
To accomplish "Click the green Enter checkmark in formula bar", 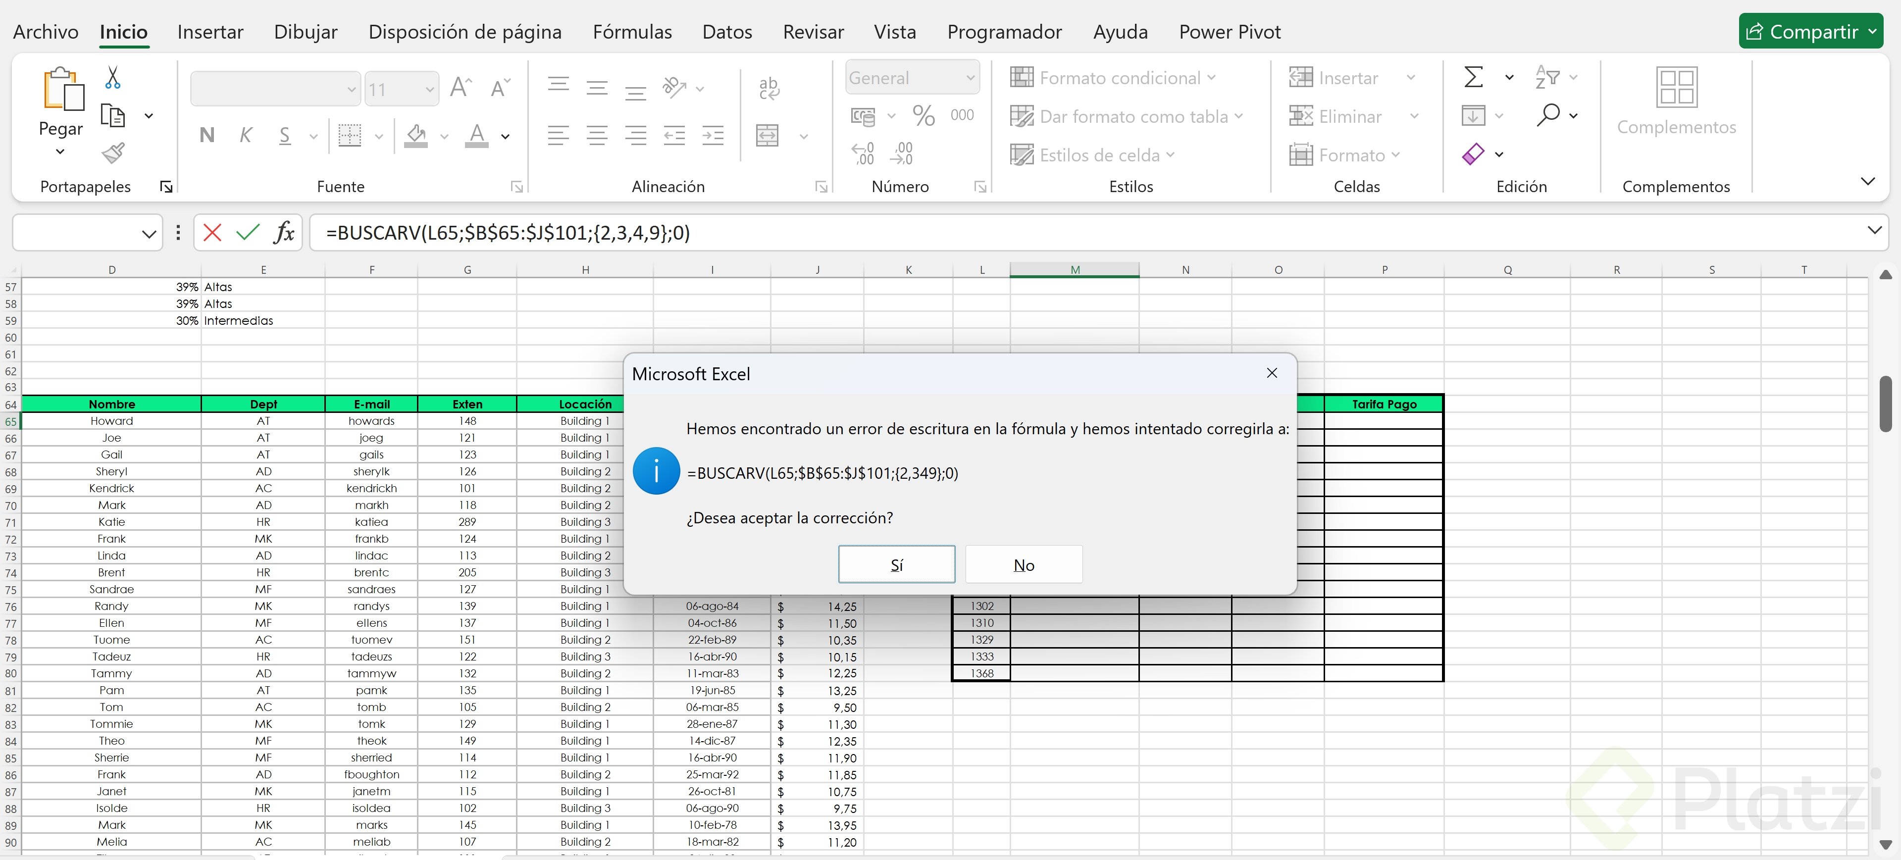I will pos(247,233).
